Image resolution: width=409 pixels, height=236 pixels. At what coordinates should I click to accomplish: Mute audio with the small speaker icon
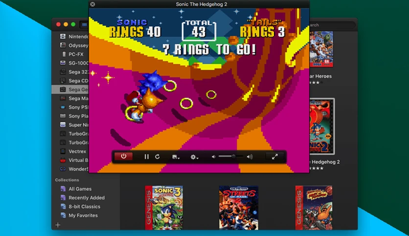(214, 157)
